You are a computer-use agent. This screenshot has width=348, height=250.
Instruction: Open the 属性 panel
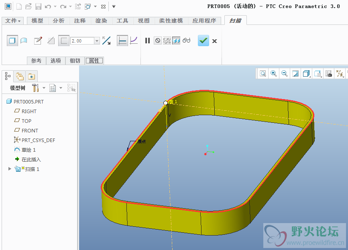coord(94,61)
